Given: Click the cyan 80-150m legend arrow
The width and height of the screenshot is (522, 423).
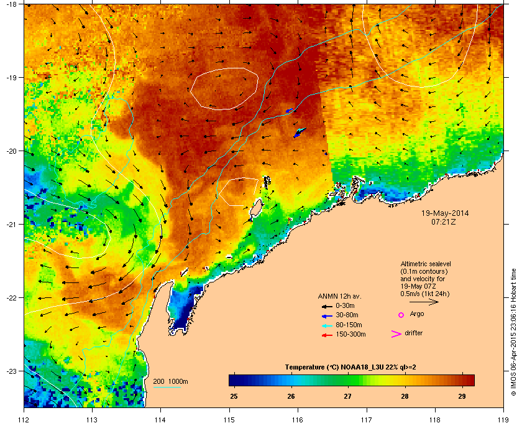Looking at the screenshot, I should pyautogui.click(x=327, y=325).
